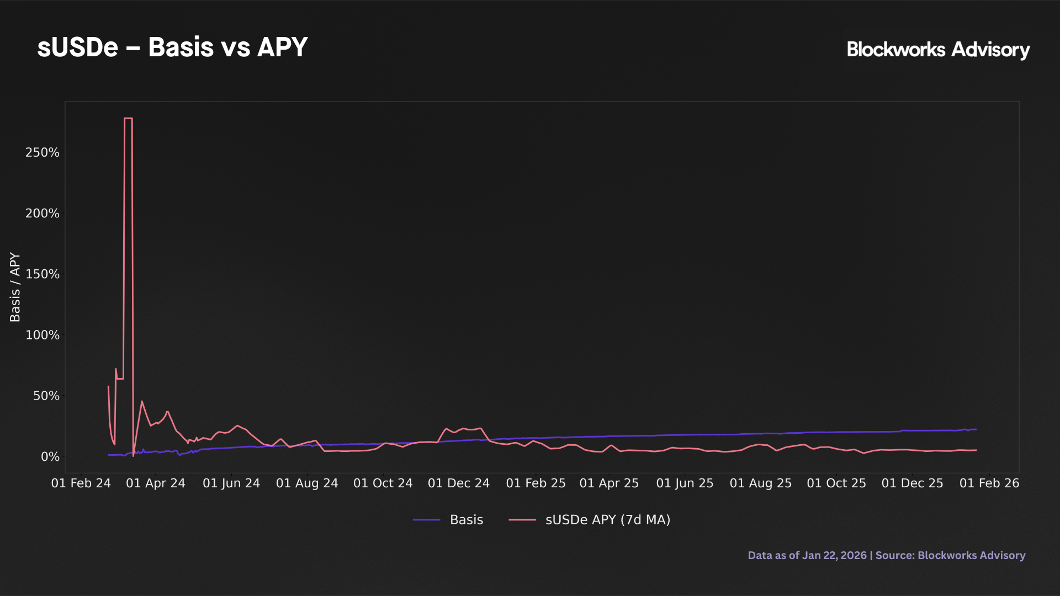Click the Blockworks Advisory logo

point(937,50)
